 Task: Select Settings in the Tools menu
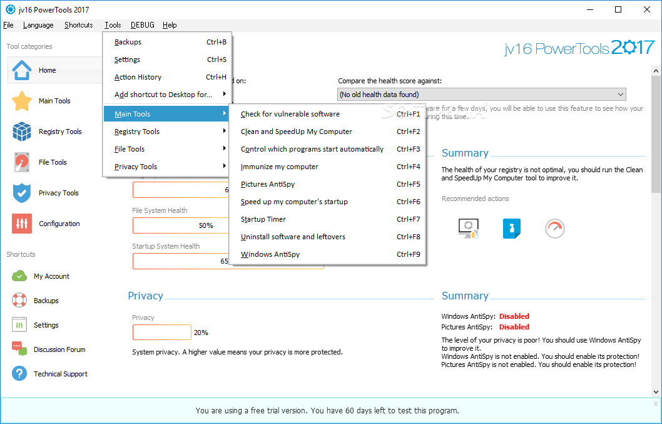point(167,59)
